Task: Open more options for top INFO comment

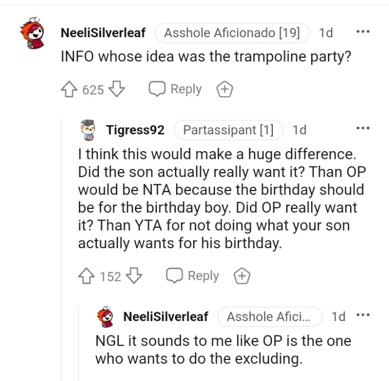Action: point(362,32)
